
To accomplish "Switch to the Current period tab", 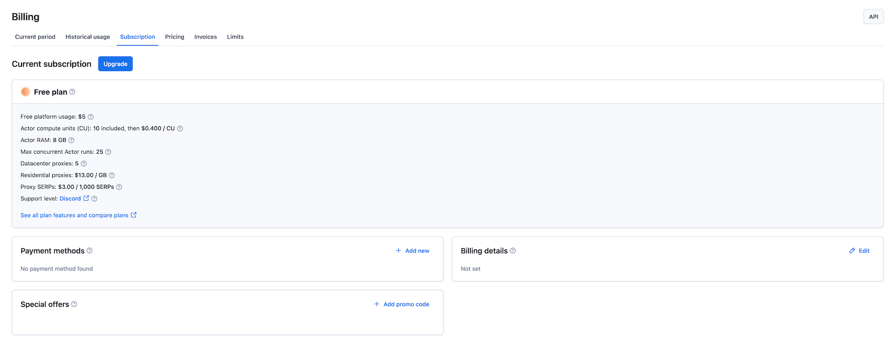I will point(35,37).
